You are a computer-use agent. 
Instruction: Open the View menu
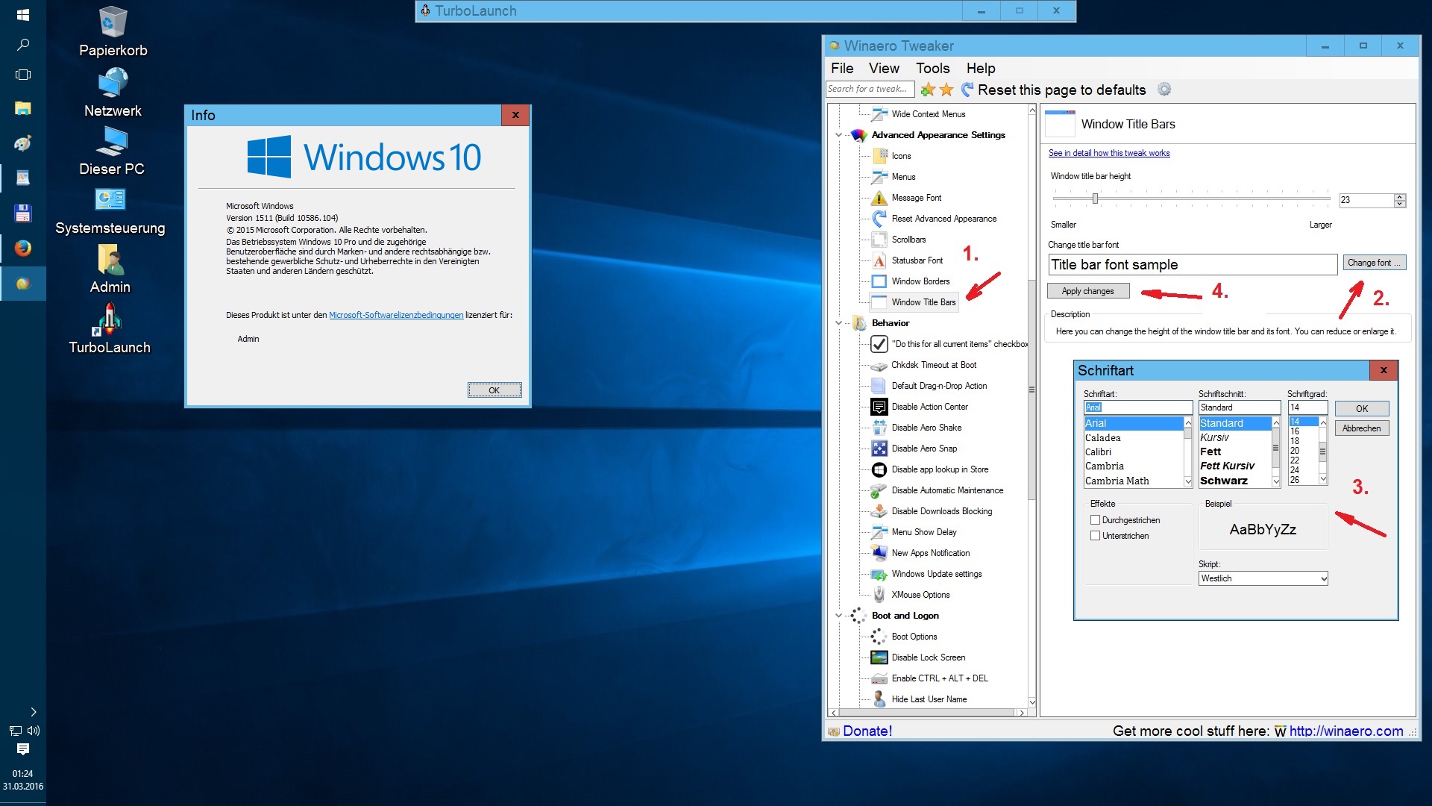pyautogui.click(x=884, y=68)
